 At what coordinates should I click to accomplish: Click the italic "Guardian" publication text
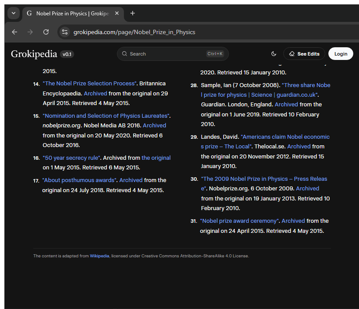click(x=213, y=105)
